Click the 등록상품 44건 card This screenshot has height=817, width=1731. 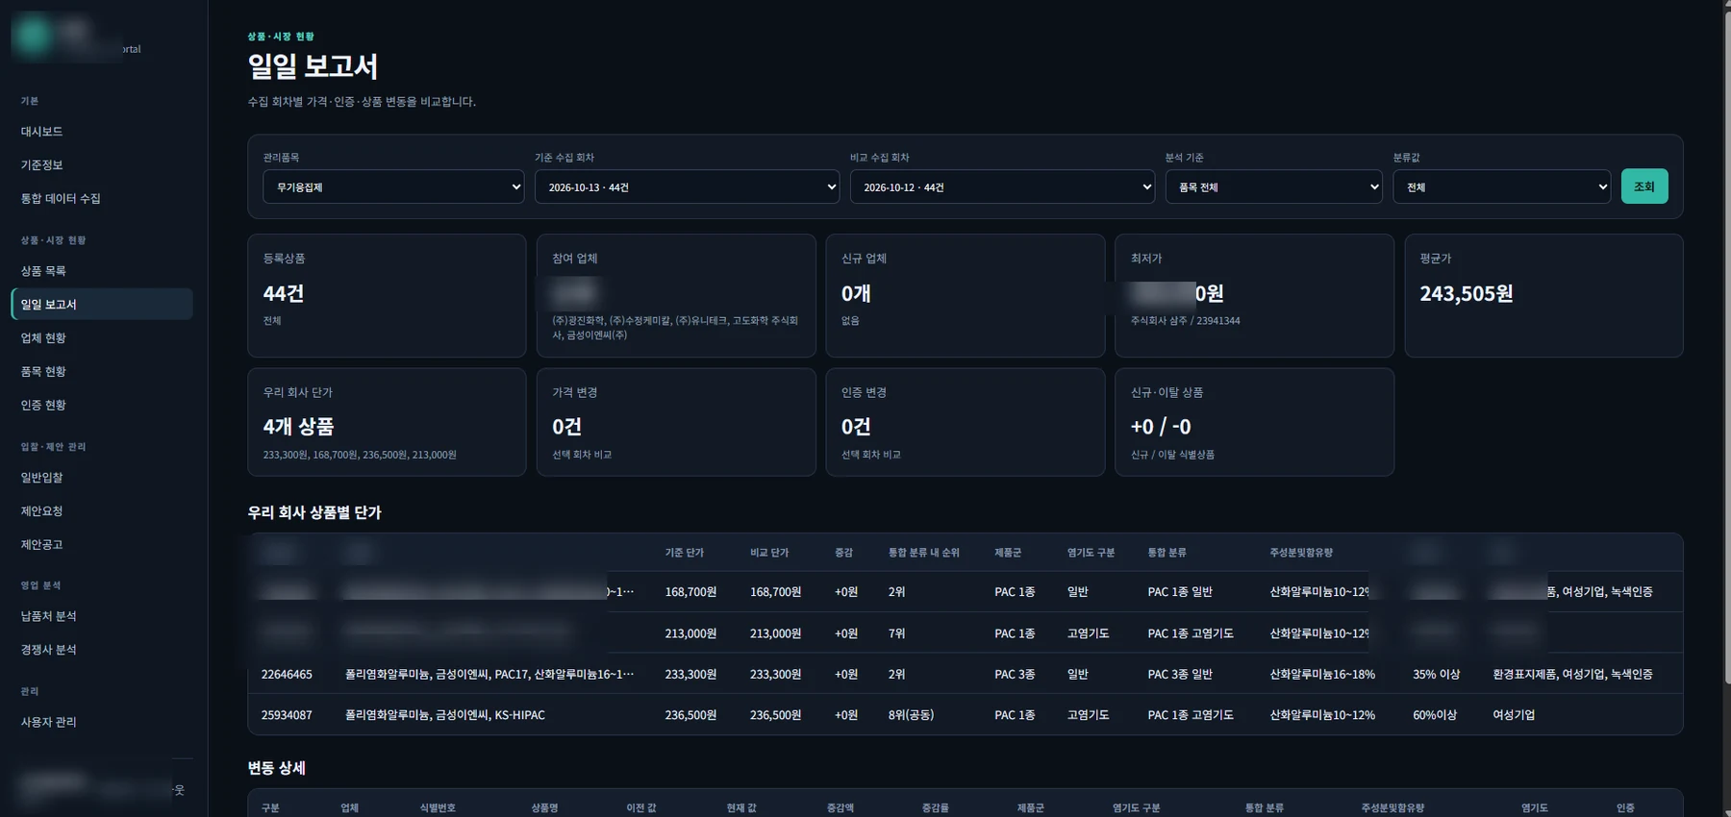point(387,296)
